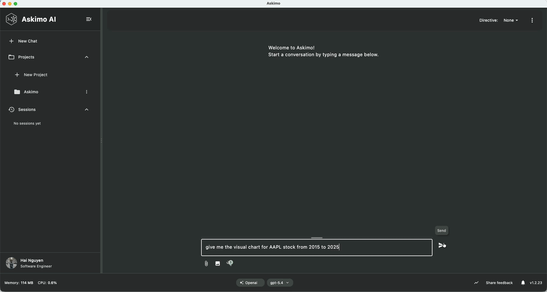Open the image upload icon
Image resolution: width=547 pixels, height=292 pixels.
218,263
